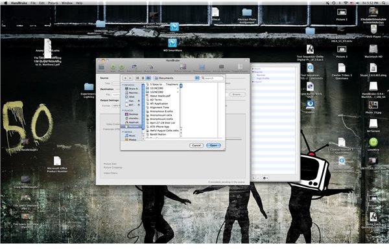
Task: Switch file browser to list view
Action: [143, 78]
